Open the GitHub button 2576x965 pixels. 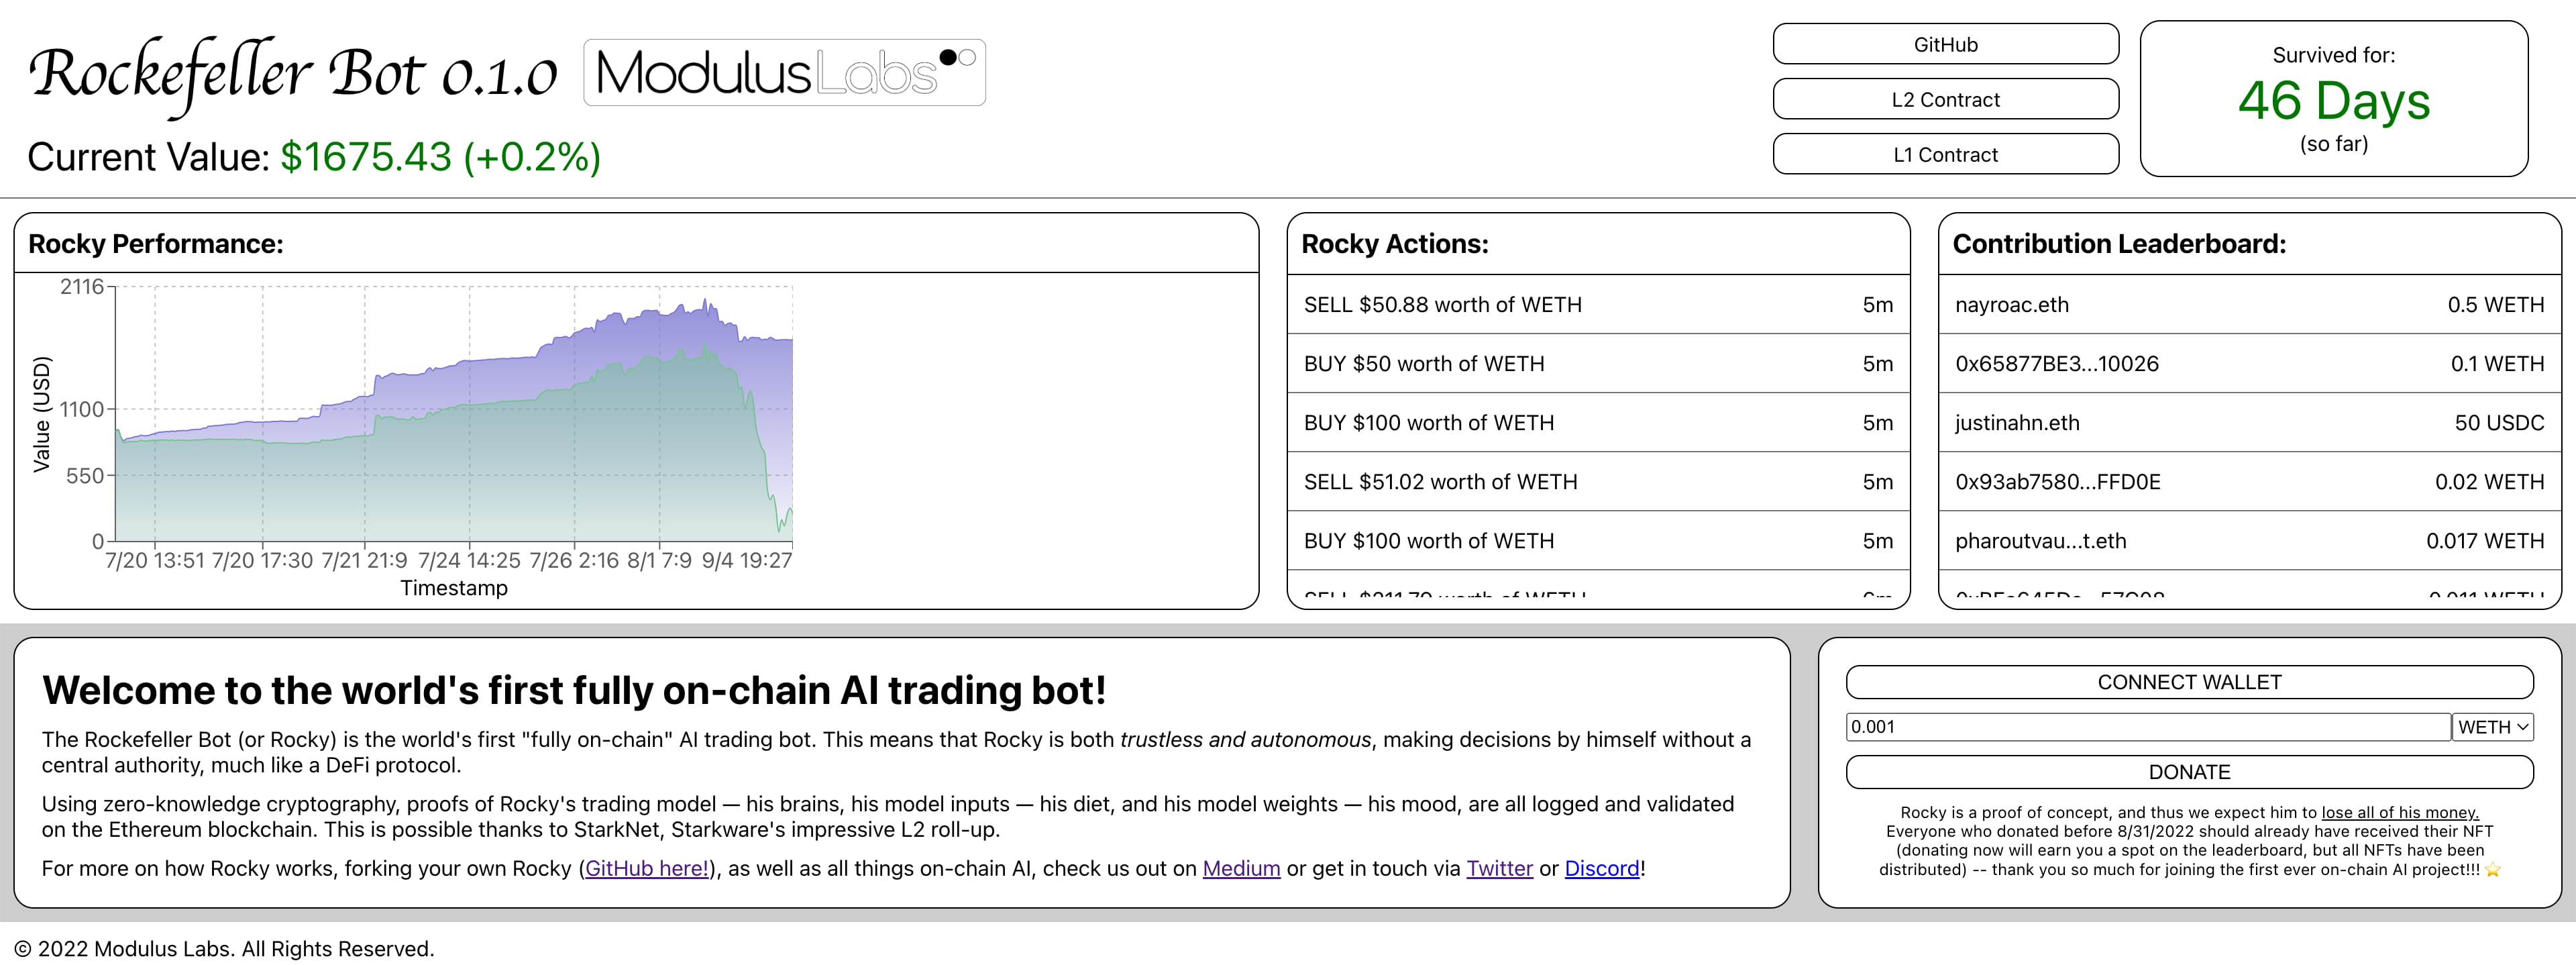pos(1945,44)
